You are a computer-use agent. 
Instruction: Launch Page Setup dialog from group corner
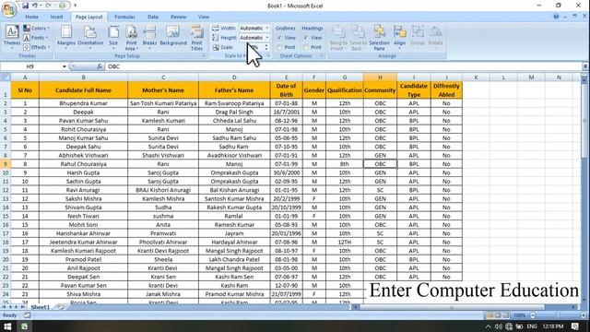(204, 56)
